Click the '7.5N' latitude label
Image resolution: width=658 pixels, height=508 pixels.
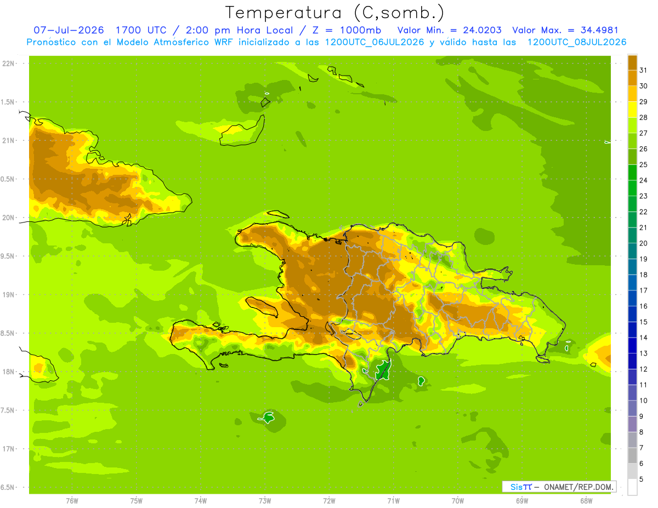coord(8,410)
